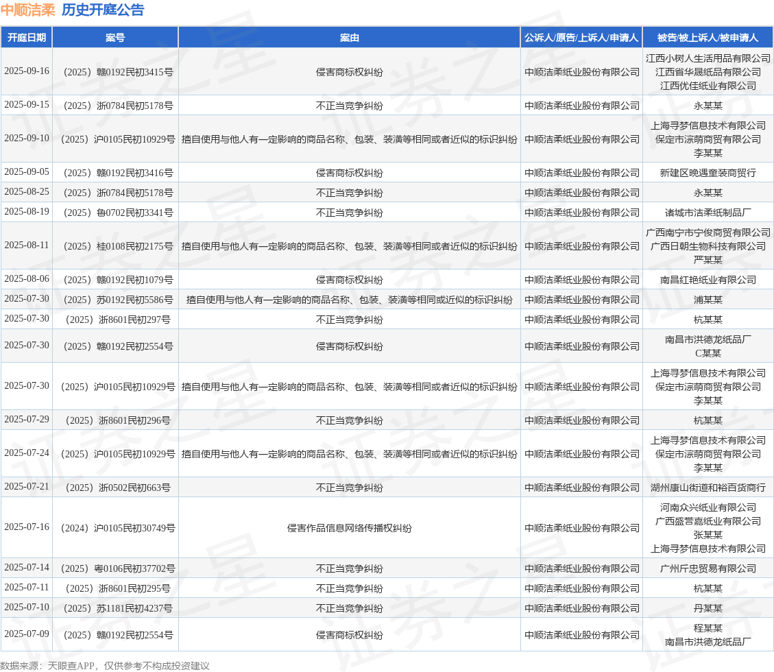Click the date cell 2025-08-06

tap(27, 278)
